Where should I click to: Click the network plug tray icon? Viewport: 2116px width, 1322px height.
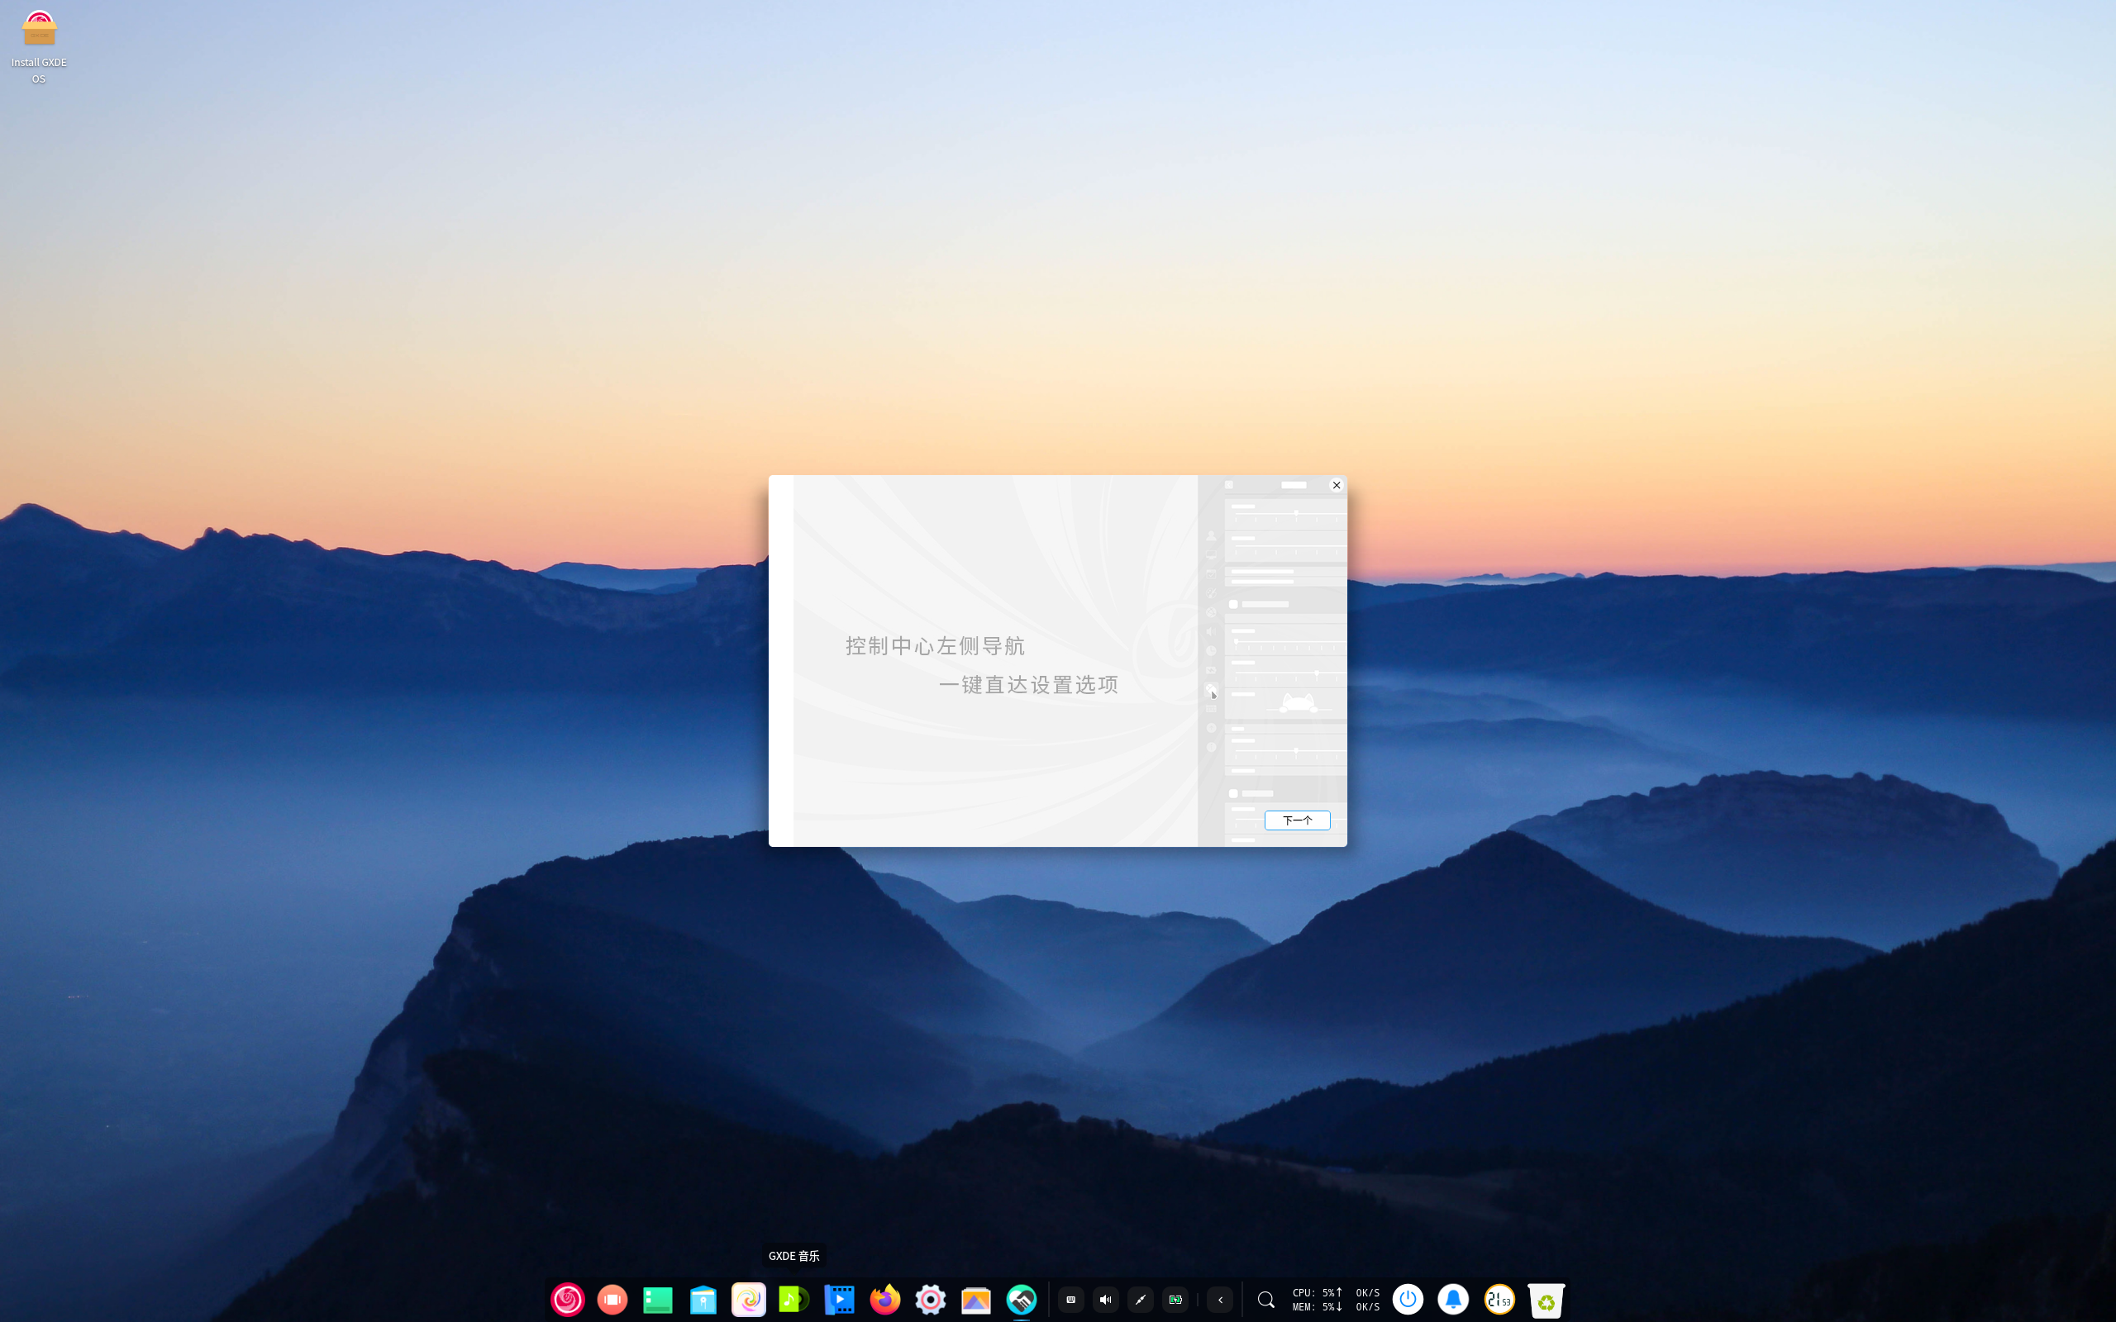1140,1299
